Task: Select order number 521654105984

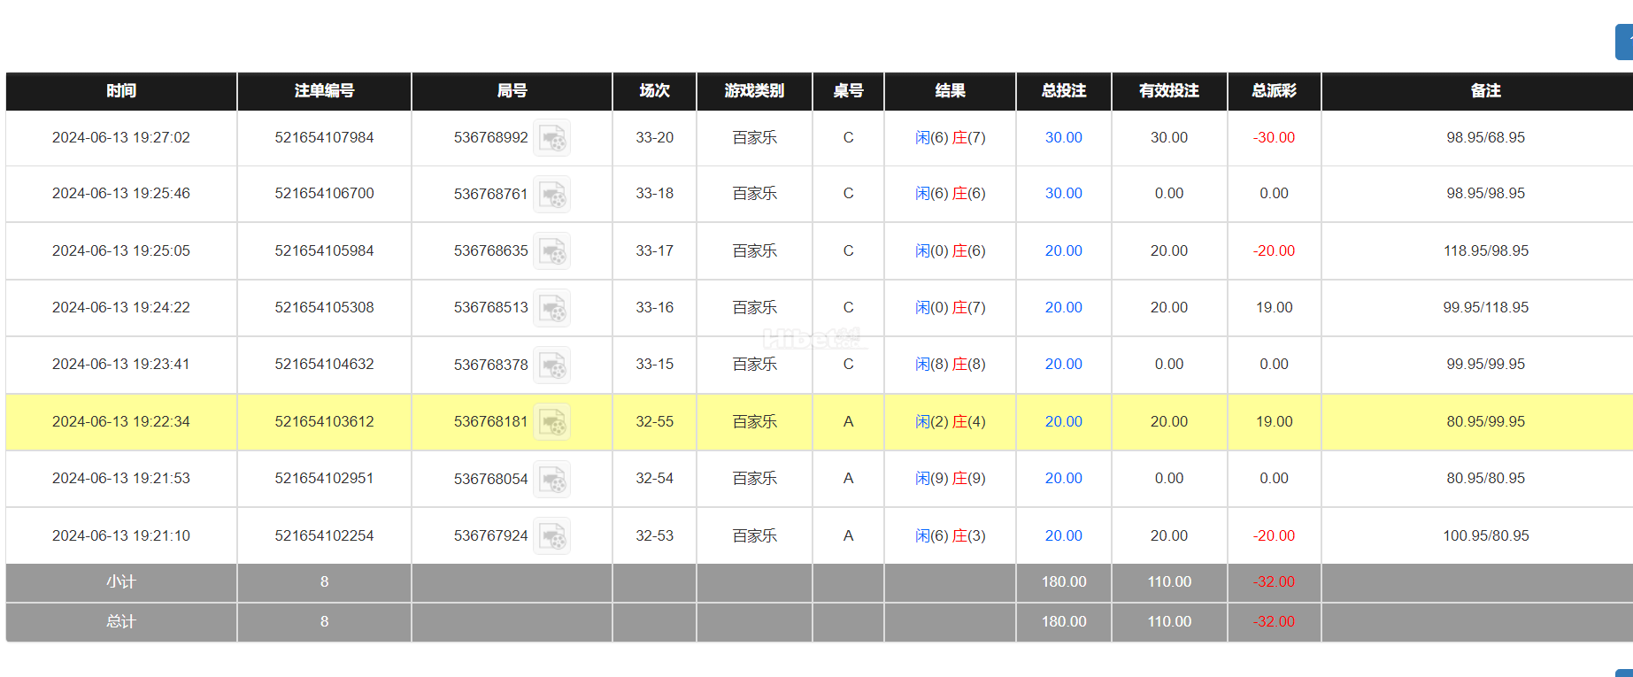Action: tap(324, 250)
